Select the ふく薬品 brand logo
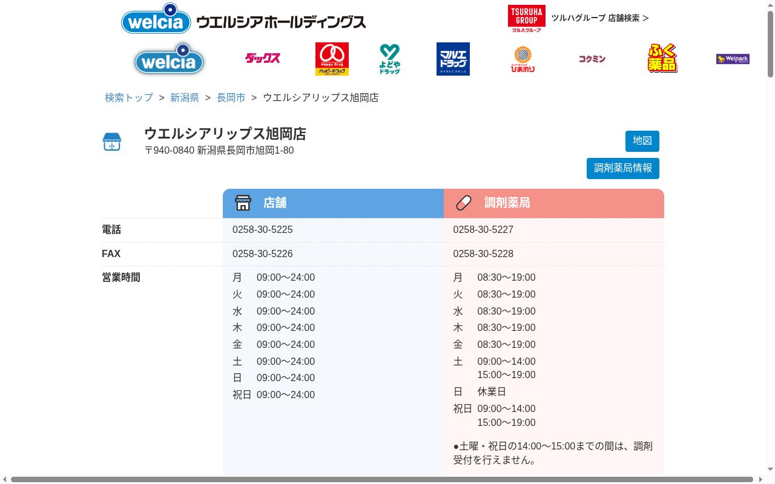This screenshot has width=775, height=484. [x=662, y=58]
